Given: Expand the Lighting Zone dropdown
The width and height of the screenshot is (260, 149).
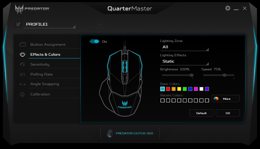Looking at the screenshot, I should [x=184, y=47].
